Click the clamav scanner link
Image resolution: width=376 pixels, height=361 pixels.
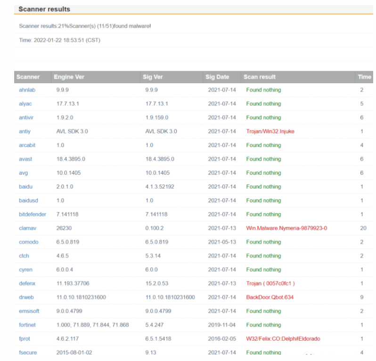point(28,228)
